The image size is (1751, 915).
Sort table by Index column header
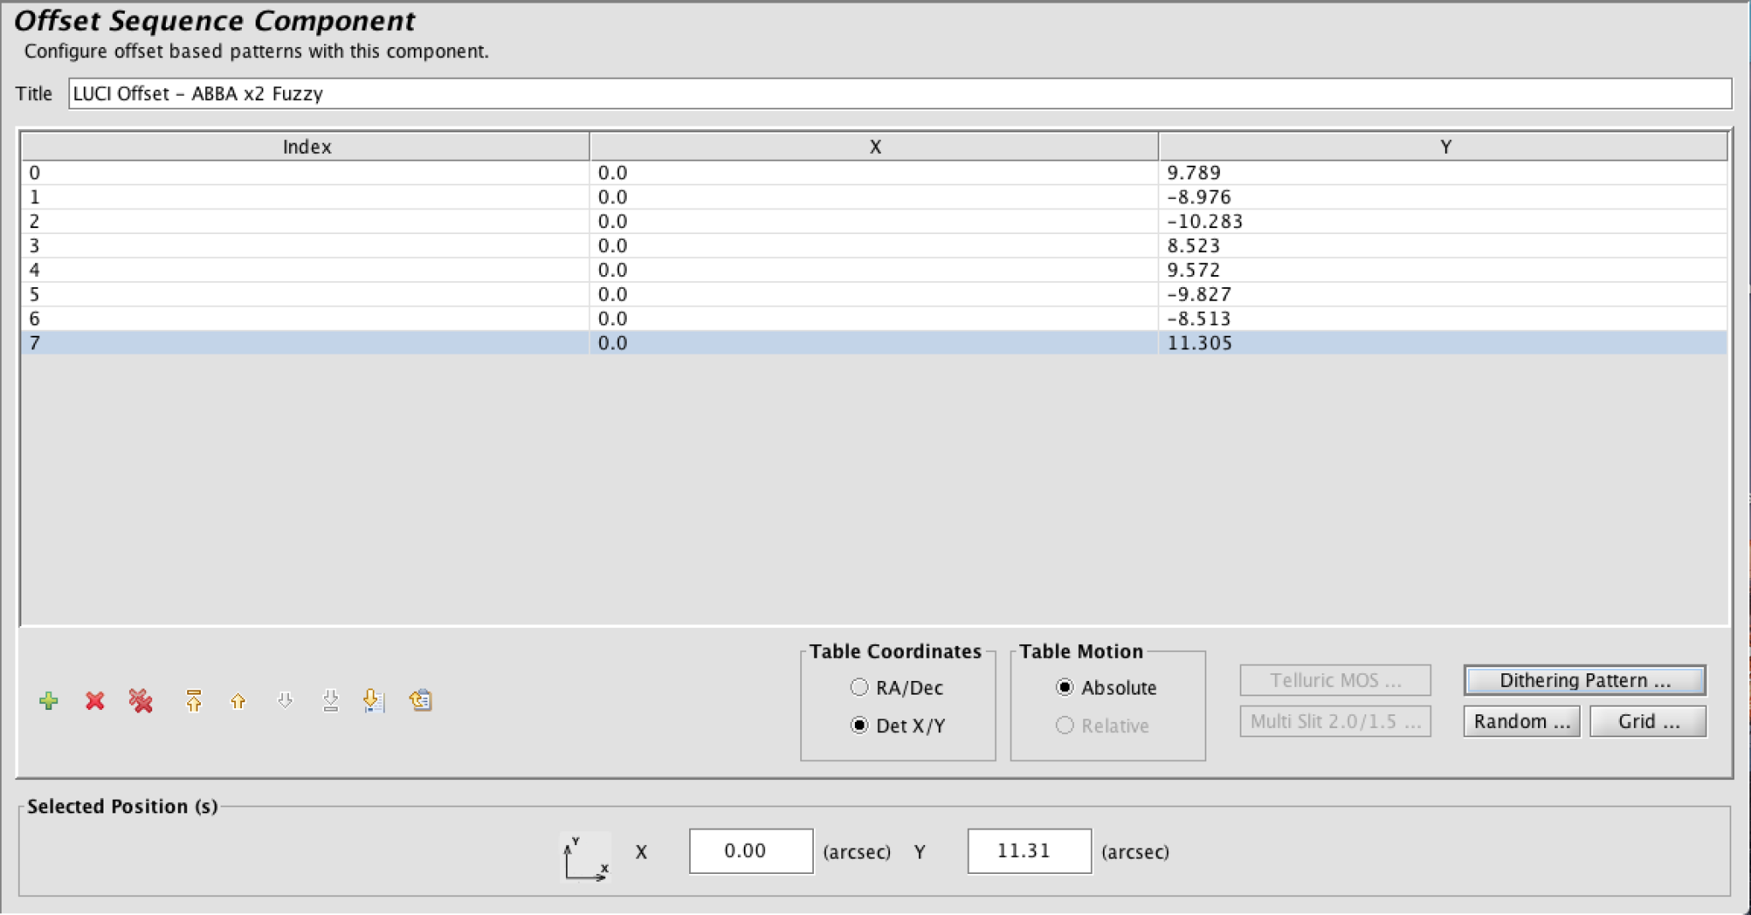coord(306,147)
